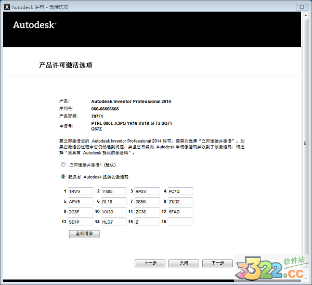312x285 pixels.
Task: Click the 申请号 label
Action: pyautogui.click(x=66, y=126)
